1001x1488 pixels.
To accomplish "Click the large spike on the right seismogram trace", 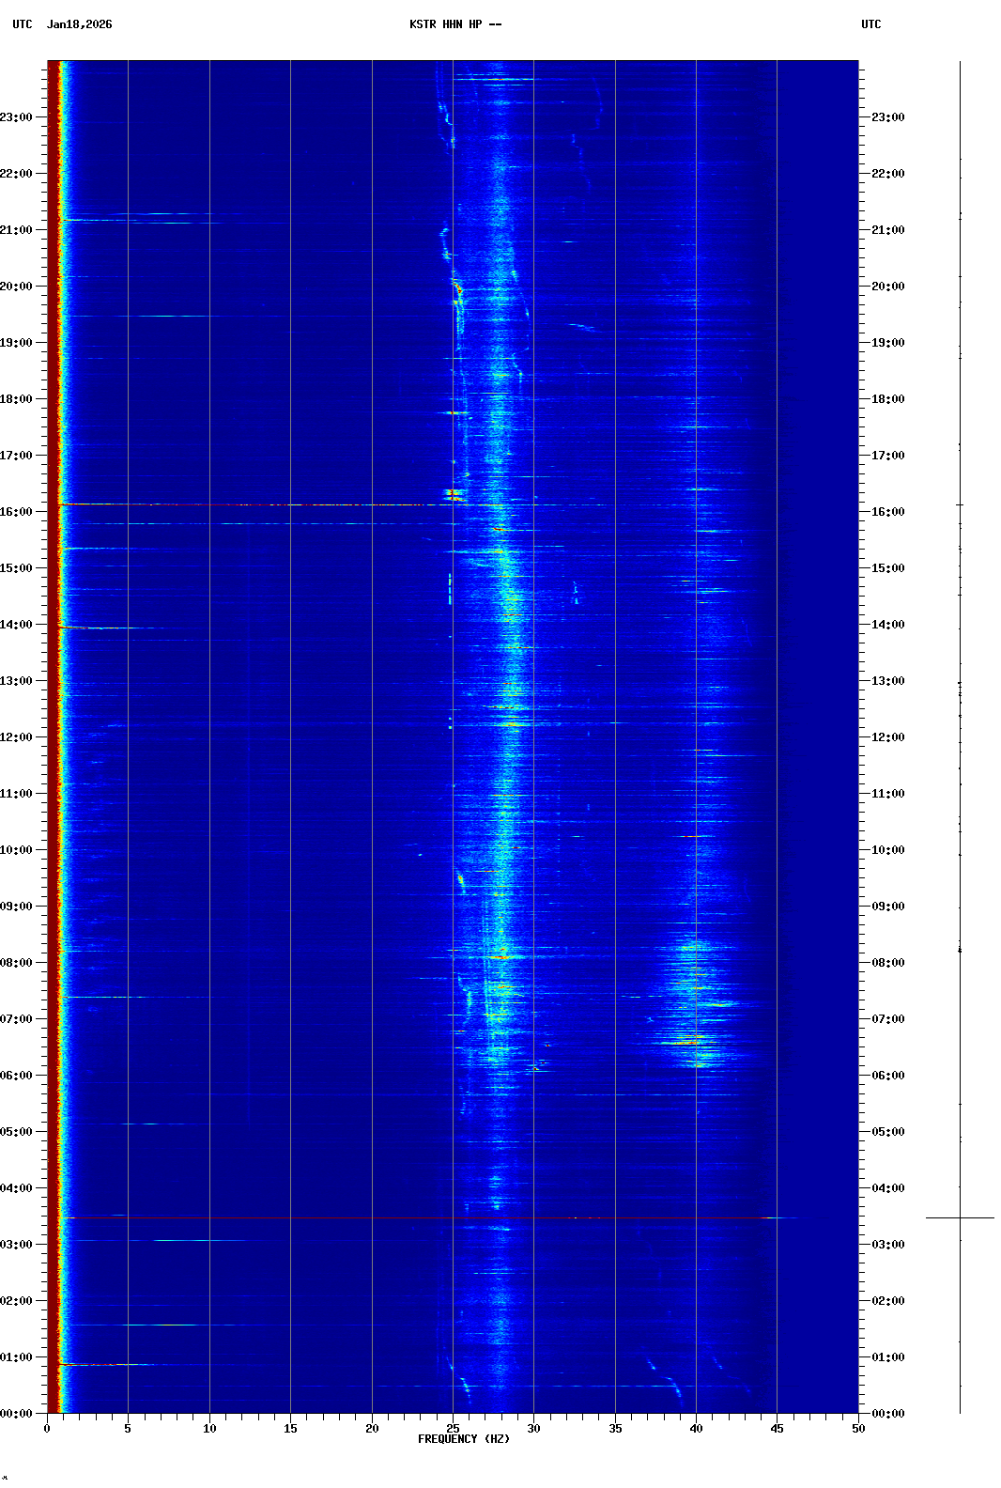I will (960, 1217).
